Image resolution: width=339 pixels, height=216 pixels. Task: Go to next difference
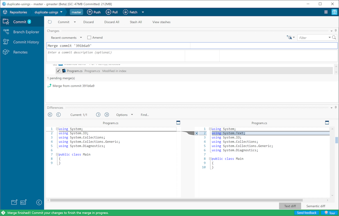click(98, 115)
